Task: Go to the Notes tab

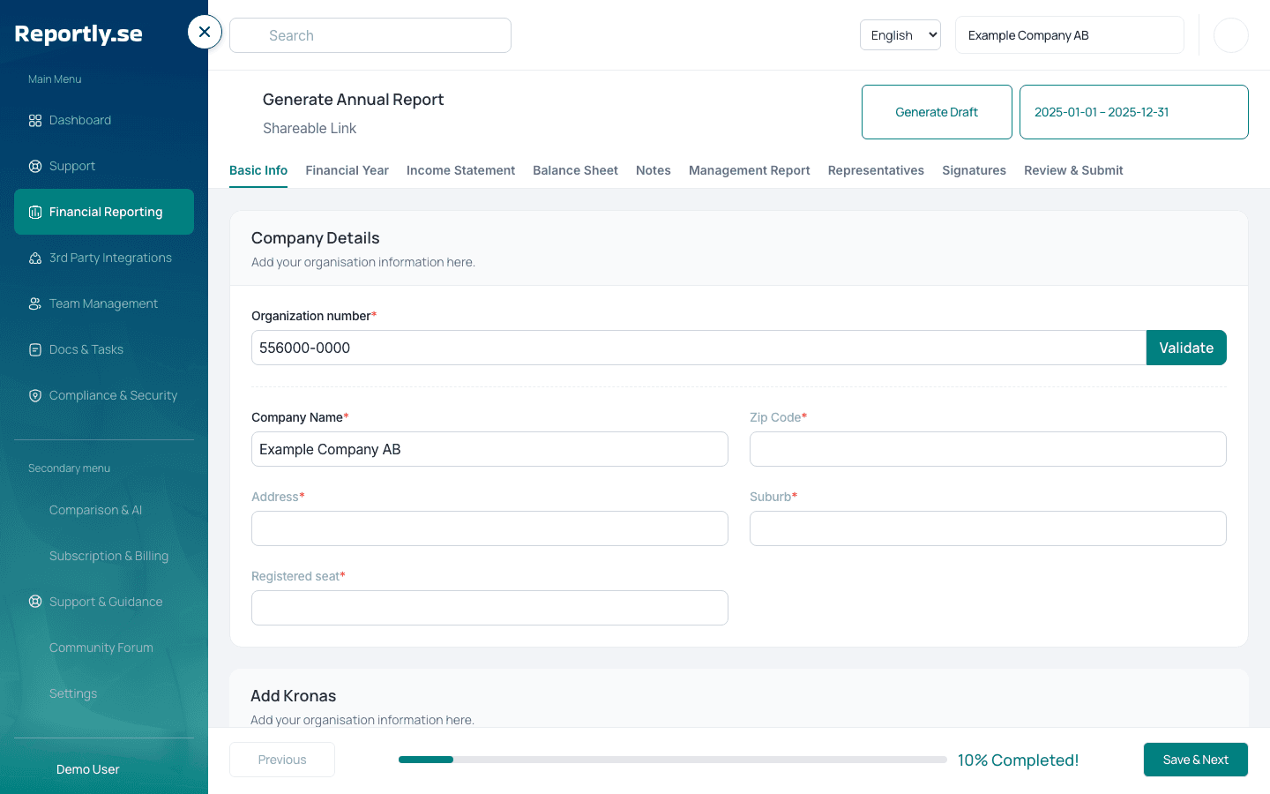Action: tap(654, 170)
